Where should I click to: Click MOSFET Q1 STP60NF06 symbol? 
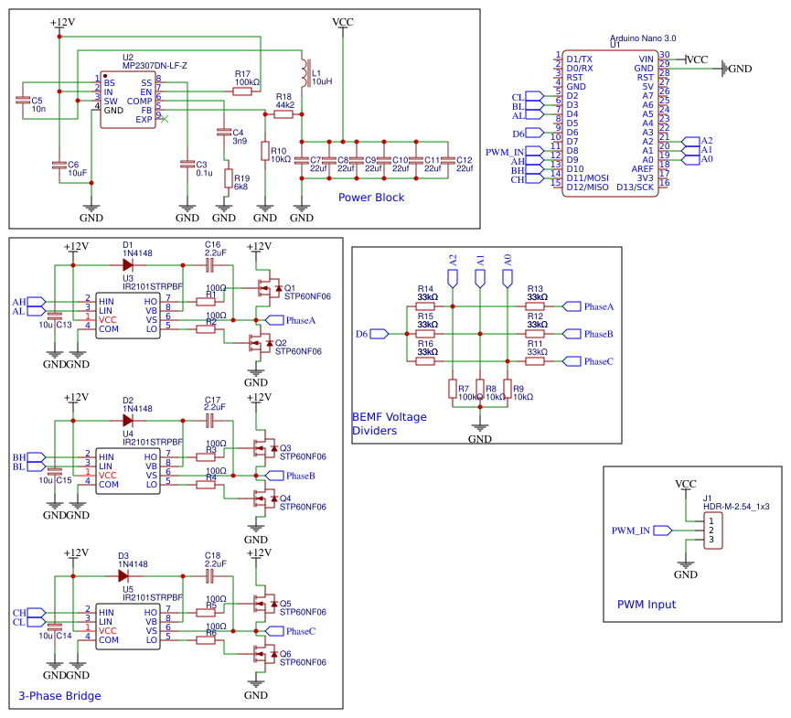[x=268, y=288]
